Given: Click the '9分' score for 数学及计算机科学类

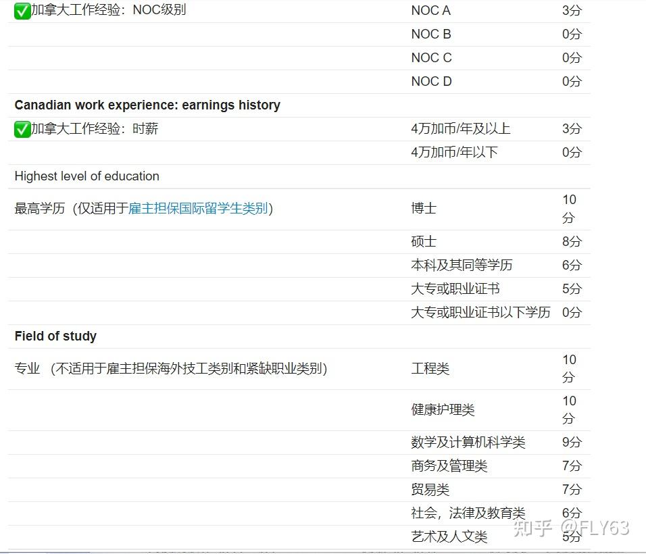Looking at the screenshot, I should [x=572, y=442].
